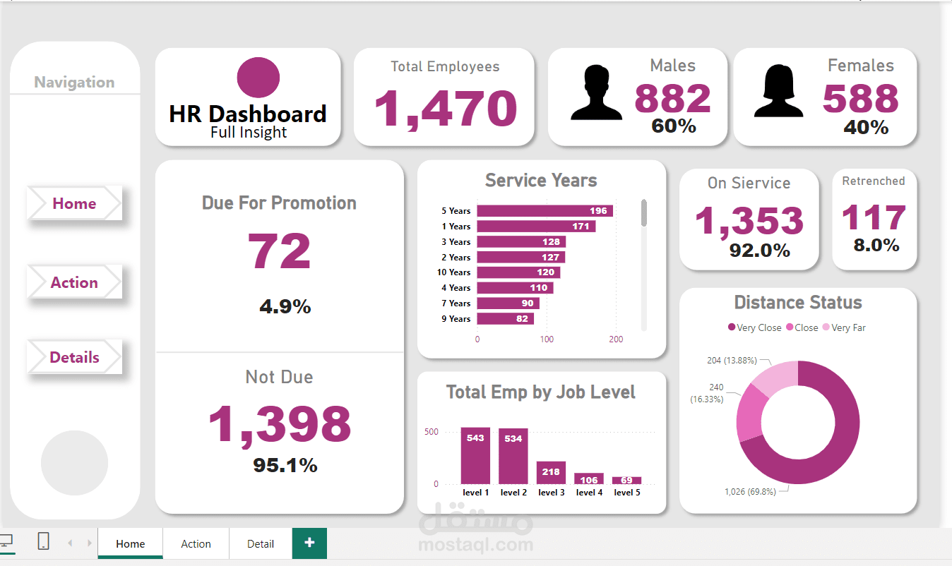Click the grey circle in navigation panel
952x566 pixels.
(74, 464)
